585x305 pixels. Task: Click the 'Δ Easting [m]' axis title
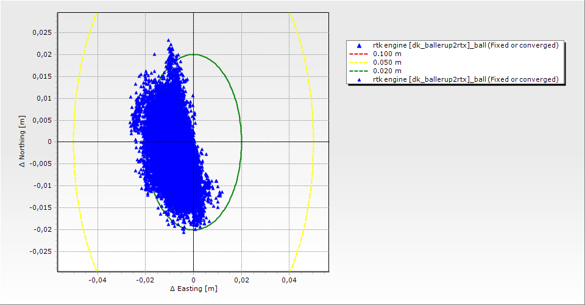(194, 289)
